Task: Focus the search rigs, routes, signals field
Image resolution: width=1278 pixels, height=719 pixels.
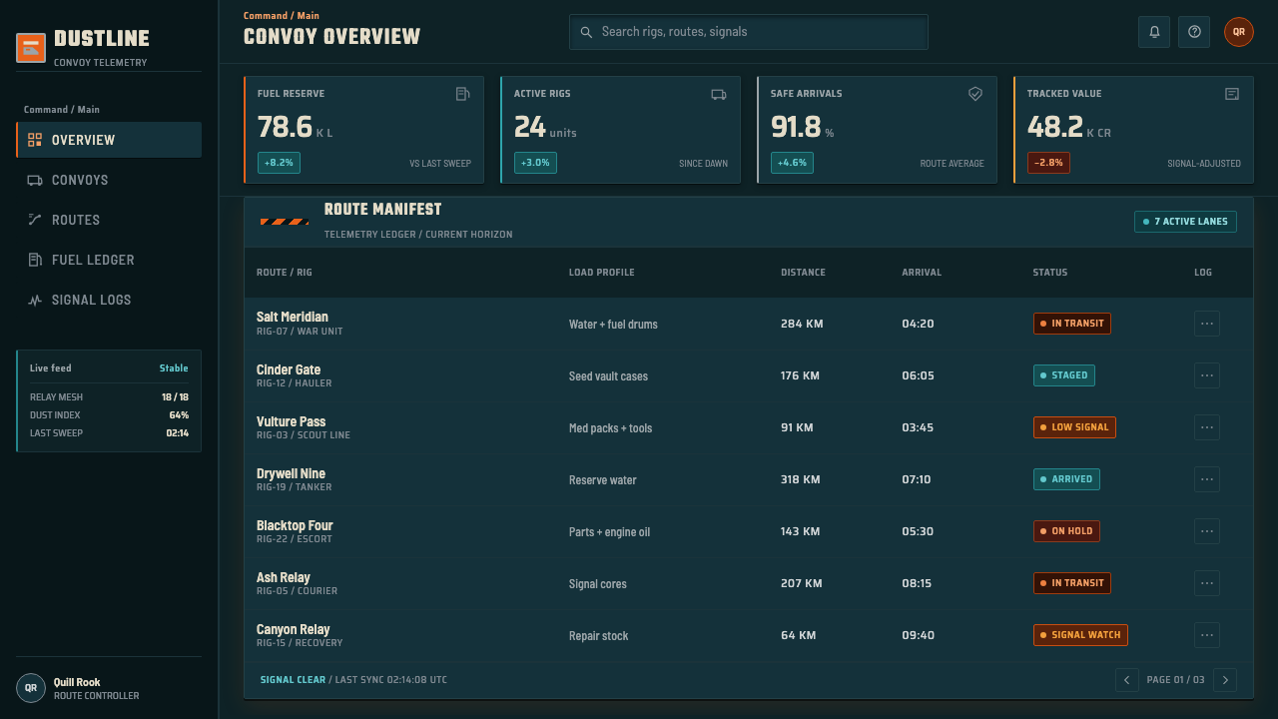Action: point(749,32)
